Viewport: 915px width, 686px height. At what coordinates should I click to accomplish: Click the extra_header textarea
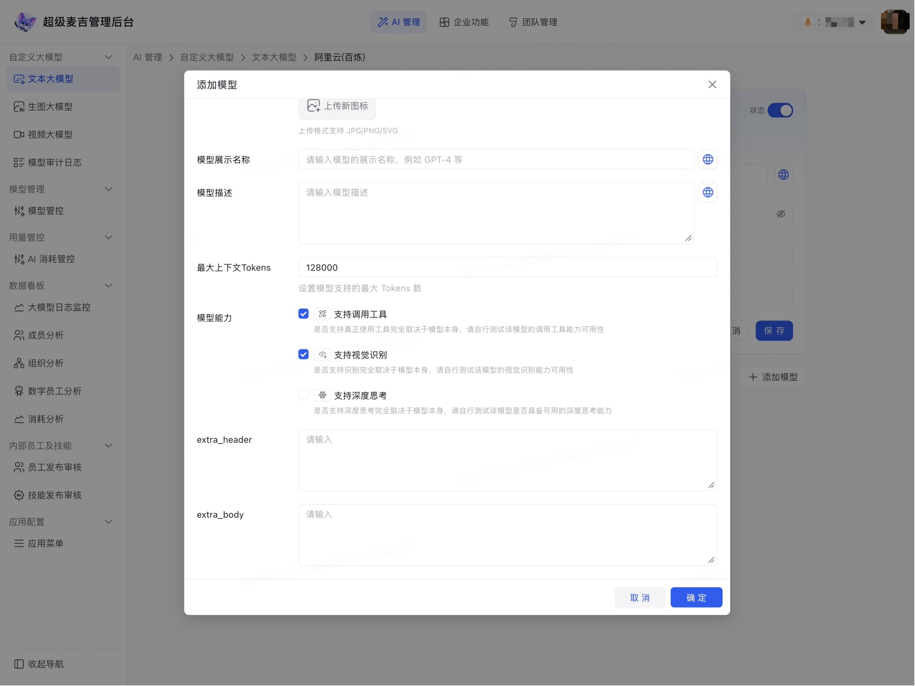tap(508, 460)
